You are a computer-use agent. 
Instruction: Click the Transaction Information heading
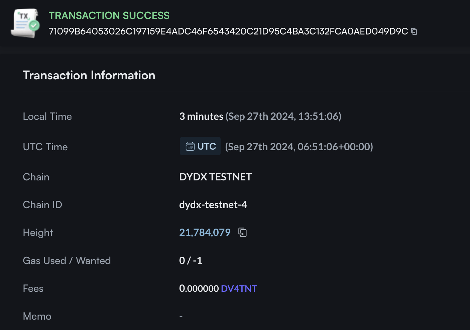point(89,75)
